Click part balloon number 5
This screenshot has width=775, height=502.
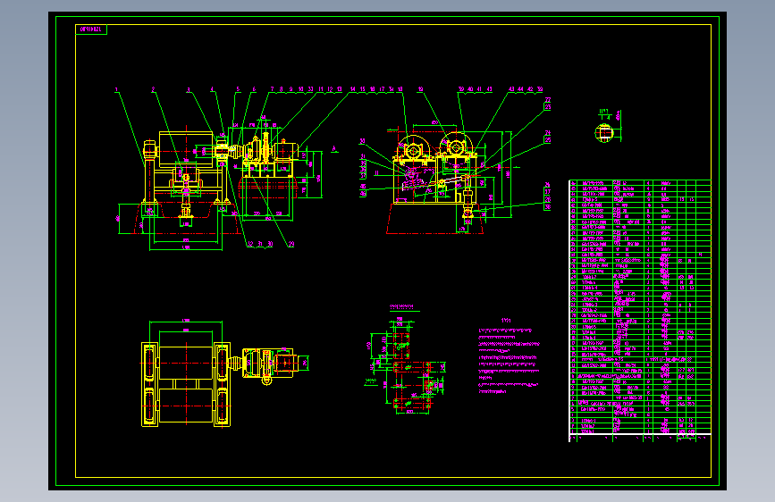point(238,89)
